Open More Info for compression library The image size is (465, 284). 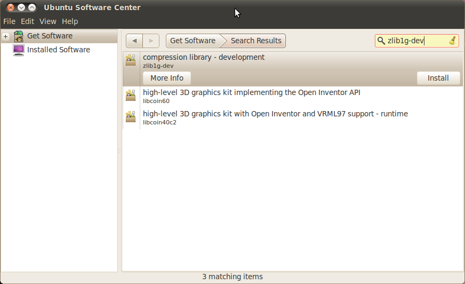click(x=166, y=78)
